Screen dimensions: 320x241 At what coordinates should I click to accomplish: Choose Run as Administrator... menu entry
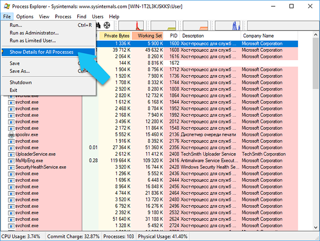[49, 33]
